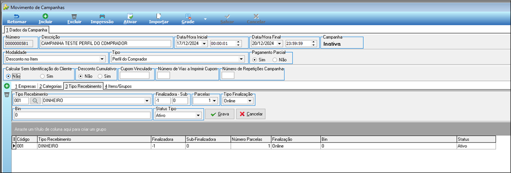Open the Tipo Finalização dropdown
This screenshot has width=511, height=173.
tap(250, 101)
